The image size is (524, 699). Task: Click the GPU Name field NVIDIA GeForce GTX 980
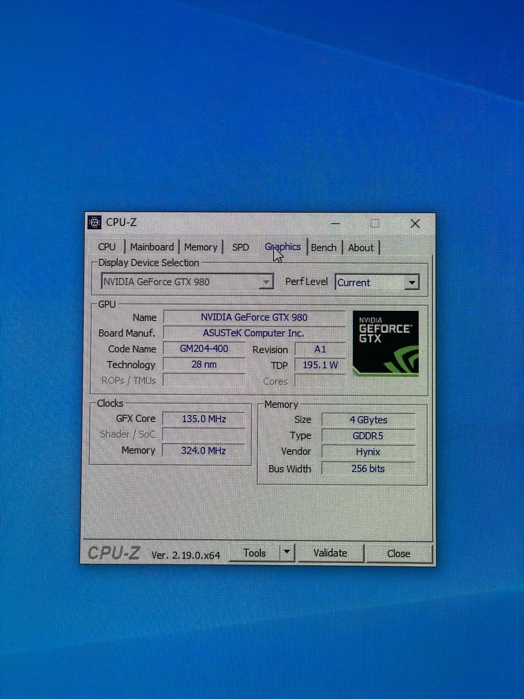[254, 317]
